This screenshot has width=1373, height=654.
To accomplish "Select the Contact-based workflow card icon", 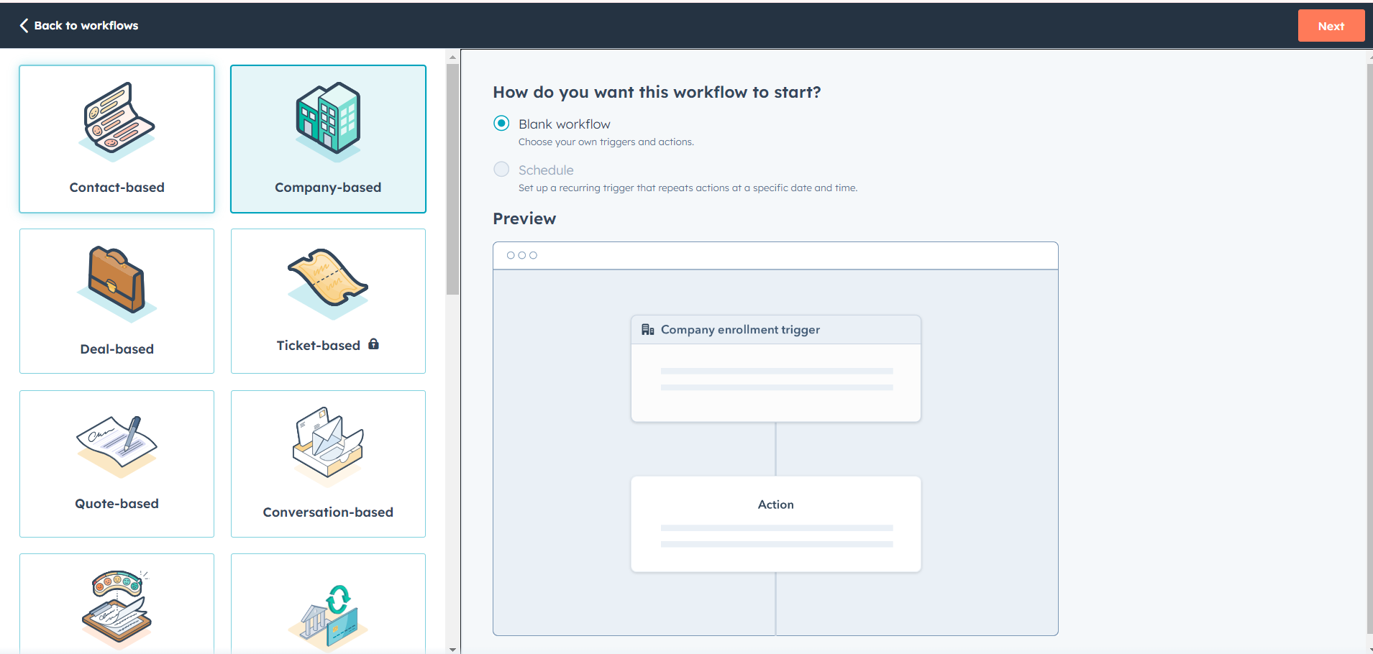I will click(117, 120).
